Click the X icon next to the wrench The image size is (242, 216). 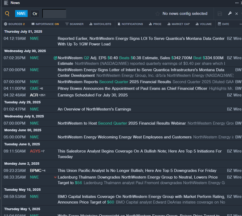coord(236,14)
